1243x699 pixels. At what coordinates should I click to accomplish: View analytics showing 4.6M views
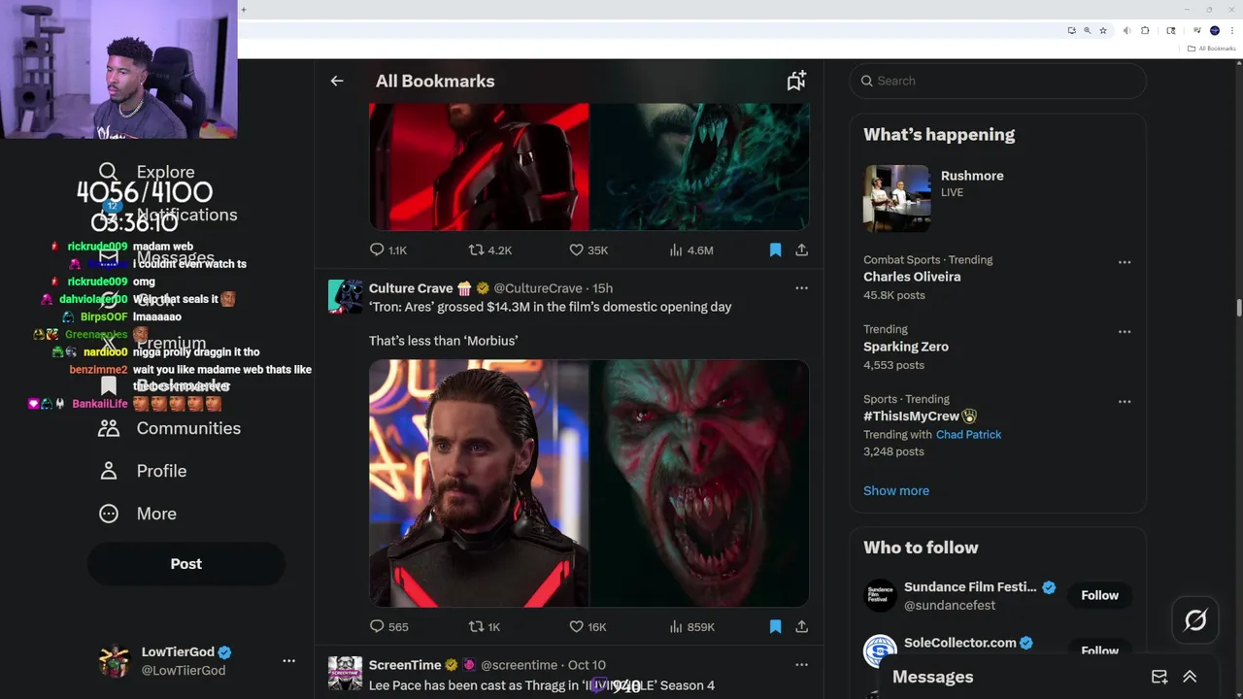691,250
